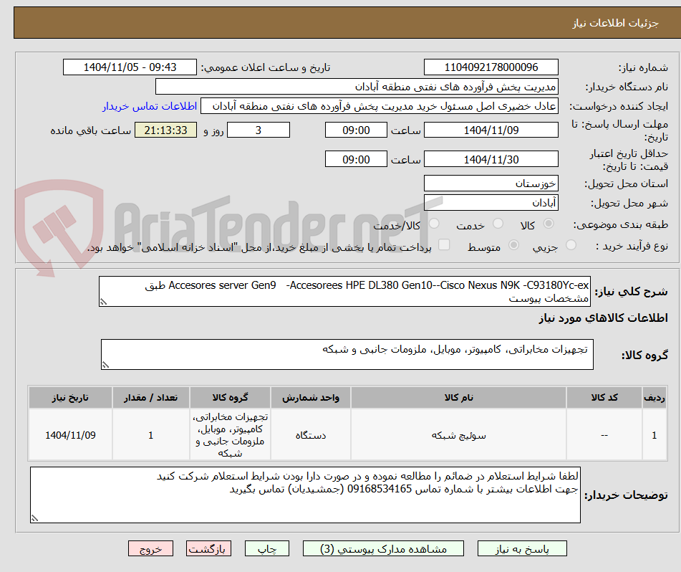681x572 pixels.
Task: Click the resize handle of description box
Action: [x=103, y=302]
